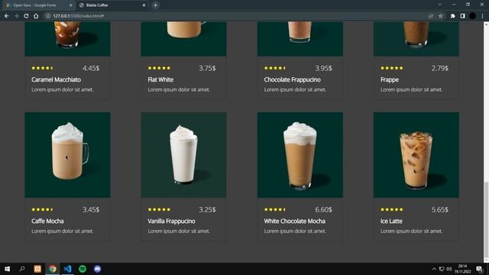
Task: Reload the page with the refresh icon
Action: [26, 16]
